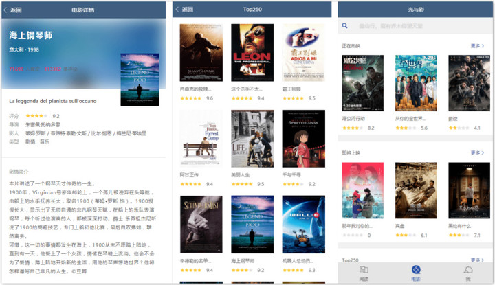
Task: Click the 意大利 · 1998 line
Action: pyautogui.click(x=24, y=49)
